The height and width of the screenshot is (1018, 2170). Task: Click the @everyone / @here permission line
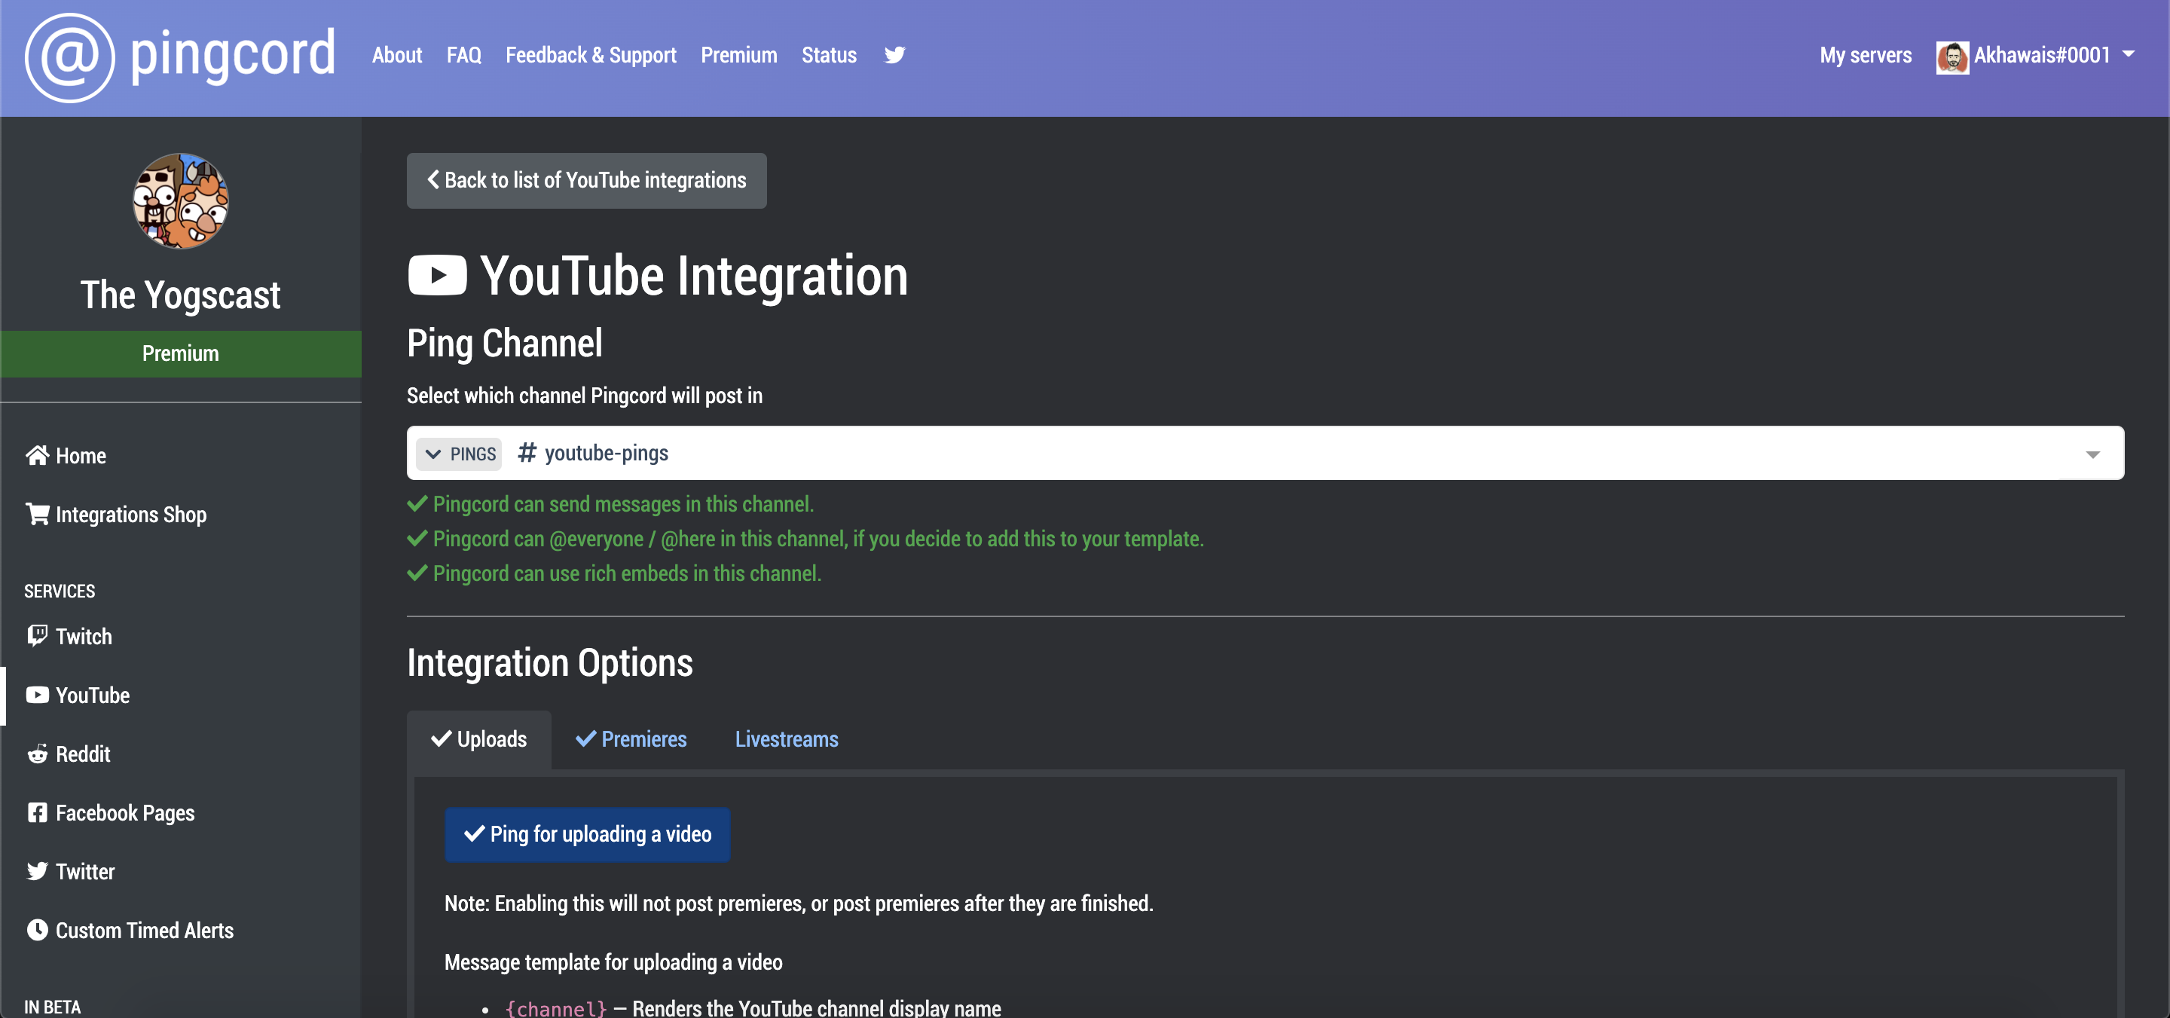805,539
